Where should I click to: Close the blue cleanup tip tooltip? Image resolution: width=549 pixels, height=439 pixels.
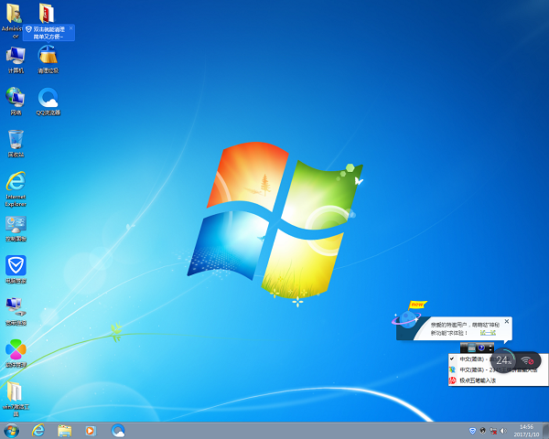tap(71, 28)
